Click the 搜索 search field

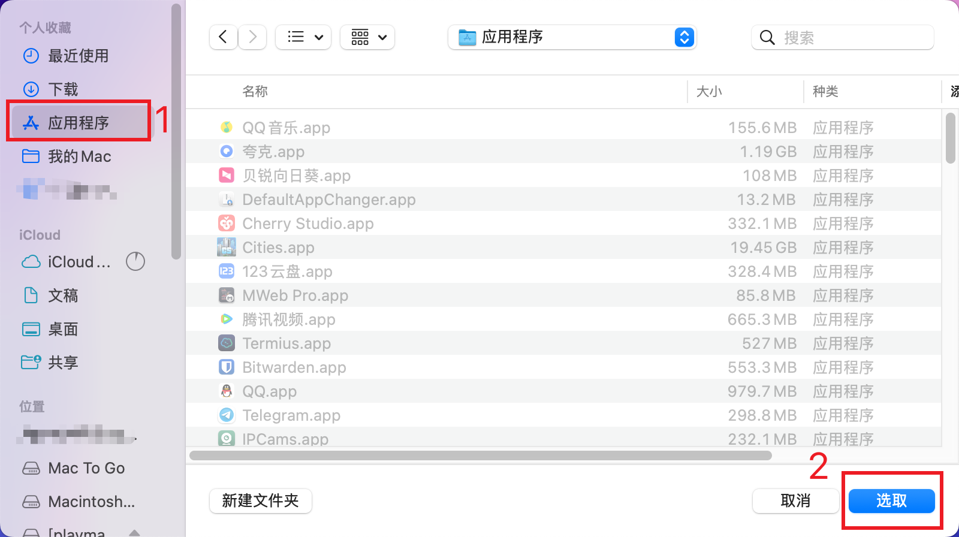tap(842, 37)
